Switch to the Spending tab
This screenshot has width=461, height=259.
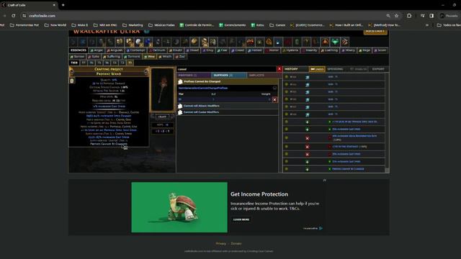point(335,69)
